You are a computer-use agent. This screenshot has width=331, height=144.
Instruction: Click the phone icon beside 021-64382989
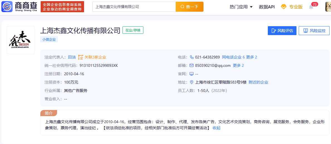tap(192, 57)
